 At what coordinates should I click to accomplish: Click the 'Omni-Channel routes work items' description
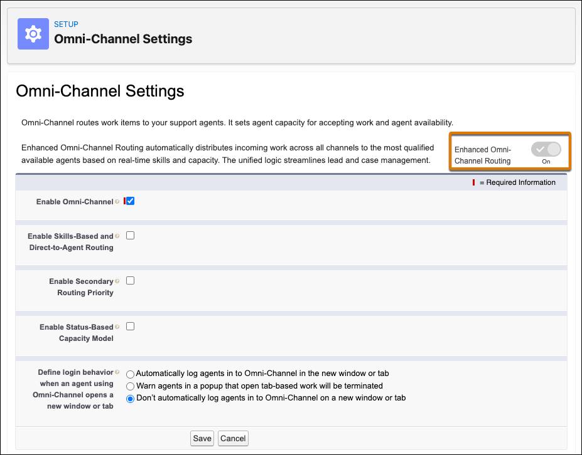click(x=237, y=123)
